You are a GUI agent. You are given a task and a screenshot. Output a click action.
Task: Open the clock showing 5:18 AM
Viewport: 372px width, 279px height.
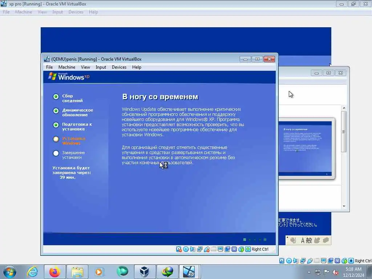click(x=353, y=272)
